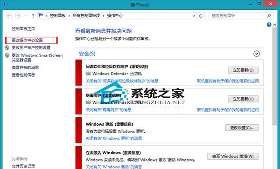Open 更改操作中心设置 link
Screen dimensions: 280x169
coord(28,40)
